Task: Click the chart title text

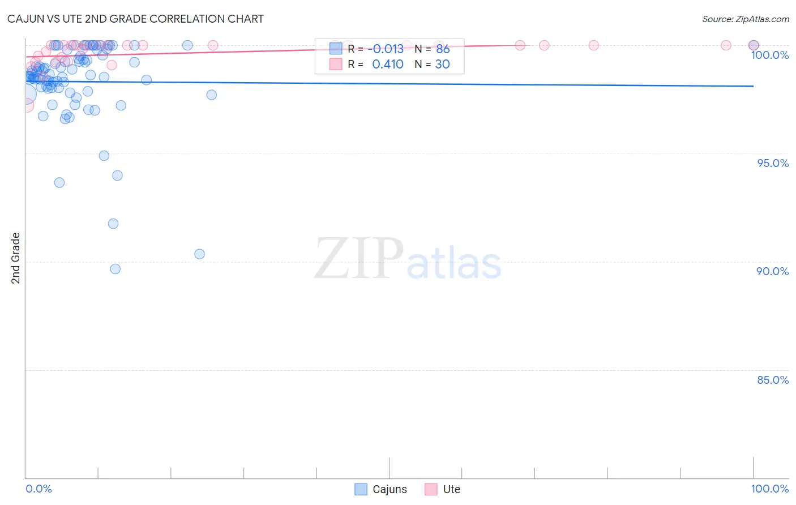Action: click(x=135, y=19)
